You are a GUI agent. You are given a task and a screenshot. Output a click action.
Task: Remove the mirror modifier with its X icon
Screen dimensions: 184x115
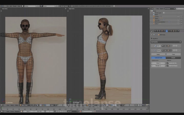tap(180, 46)
